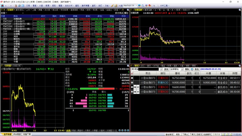The height and width of the screenshot is (136, 242).
Task: Open the 交易 dropdown menu
Action: point(29,6)
